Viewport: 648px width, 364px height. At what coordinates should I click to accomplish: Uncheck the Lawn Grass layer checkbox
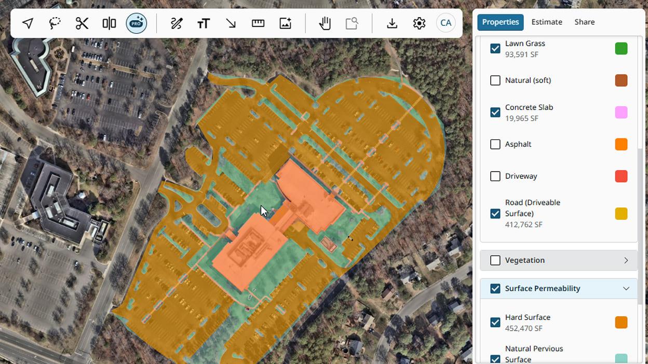[x=495, y=49]
